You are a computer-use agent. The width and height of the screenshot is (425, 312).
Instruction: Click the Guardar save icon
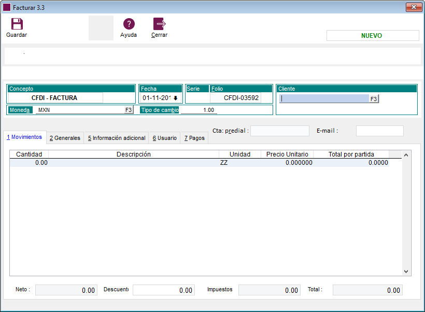[17, 24]
